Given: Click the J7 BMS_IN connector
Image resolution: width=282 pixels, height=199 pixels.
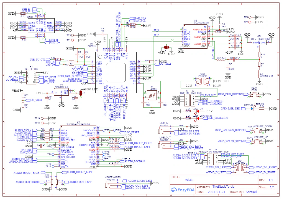Looking at the screenshot, I should click(186, 100).
